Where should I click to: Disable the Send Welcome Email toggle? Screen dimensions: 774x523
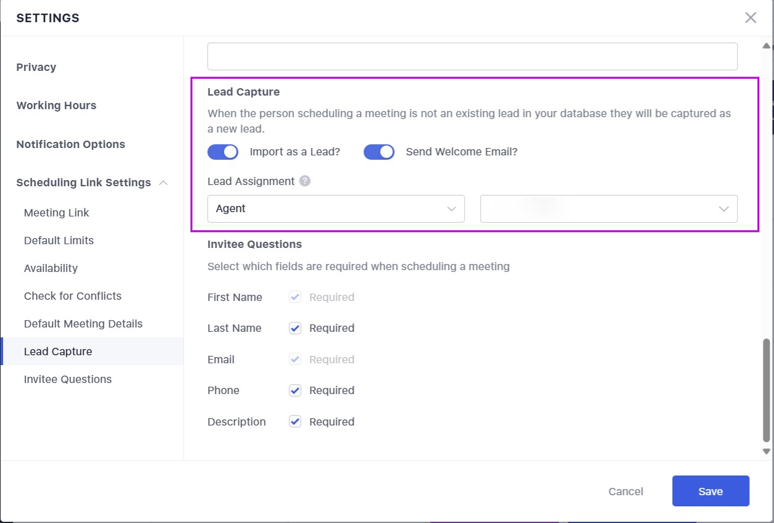379,152
